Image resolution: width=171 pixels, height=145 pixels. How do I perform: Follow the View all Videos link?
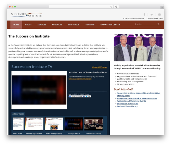[100, 67]
